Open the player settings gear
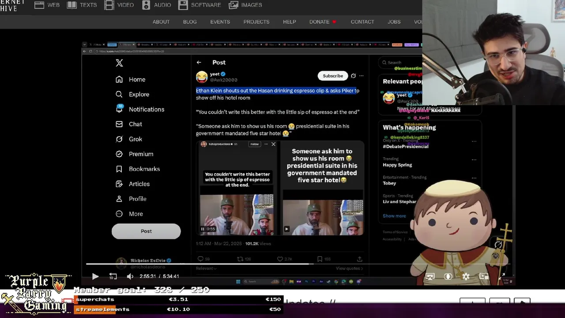Viewport: 565px width, 318px height. coord(466,276)
